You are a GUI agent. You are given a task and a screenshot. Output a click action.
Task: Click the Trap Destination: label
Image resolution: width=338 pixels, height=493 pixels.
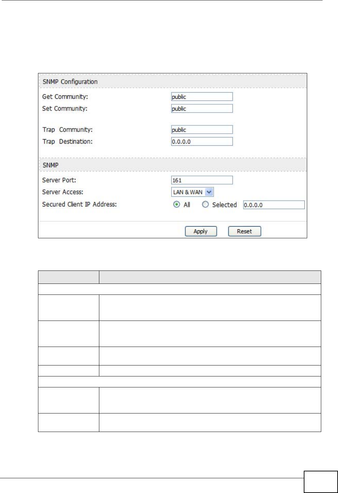(x=67, y=142)
